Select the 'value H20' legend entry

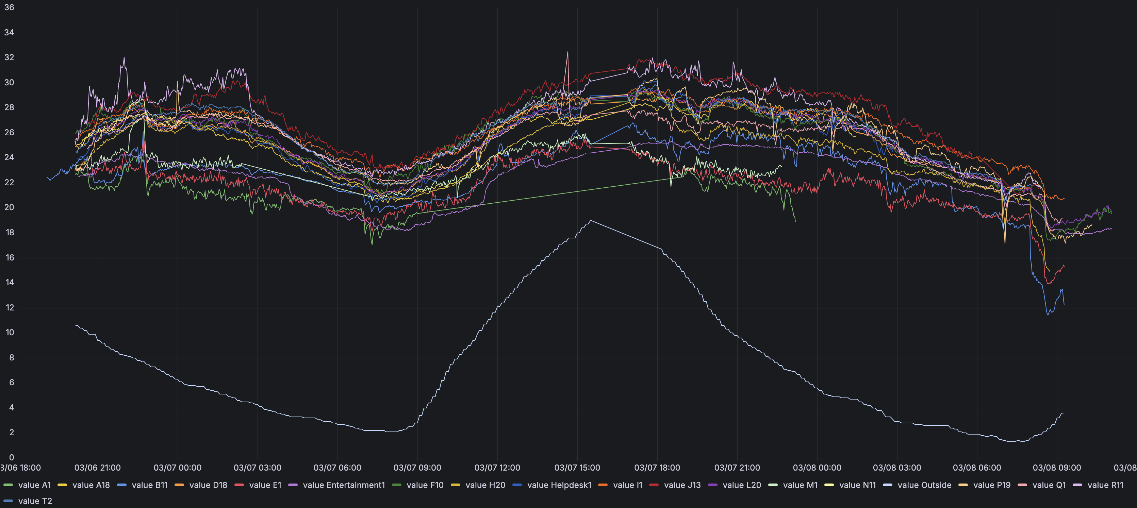click(x=485, y=485)
